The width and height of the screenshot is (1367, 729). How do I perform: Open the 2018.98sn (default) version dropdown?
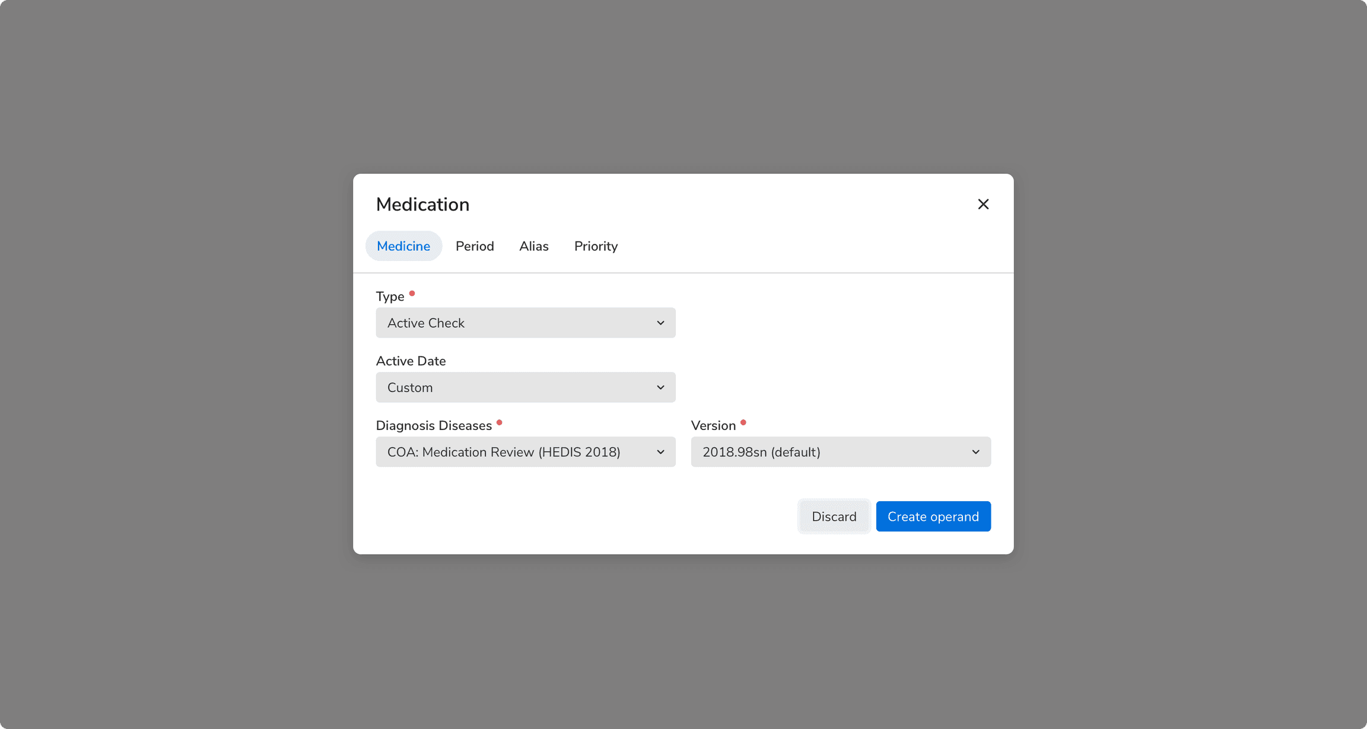point(840,452)
